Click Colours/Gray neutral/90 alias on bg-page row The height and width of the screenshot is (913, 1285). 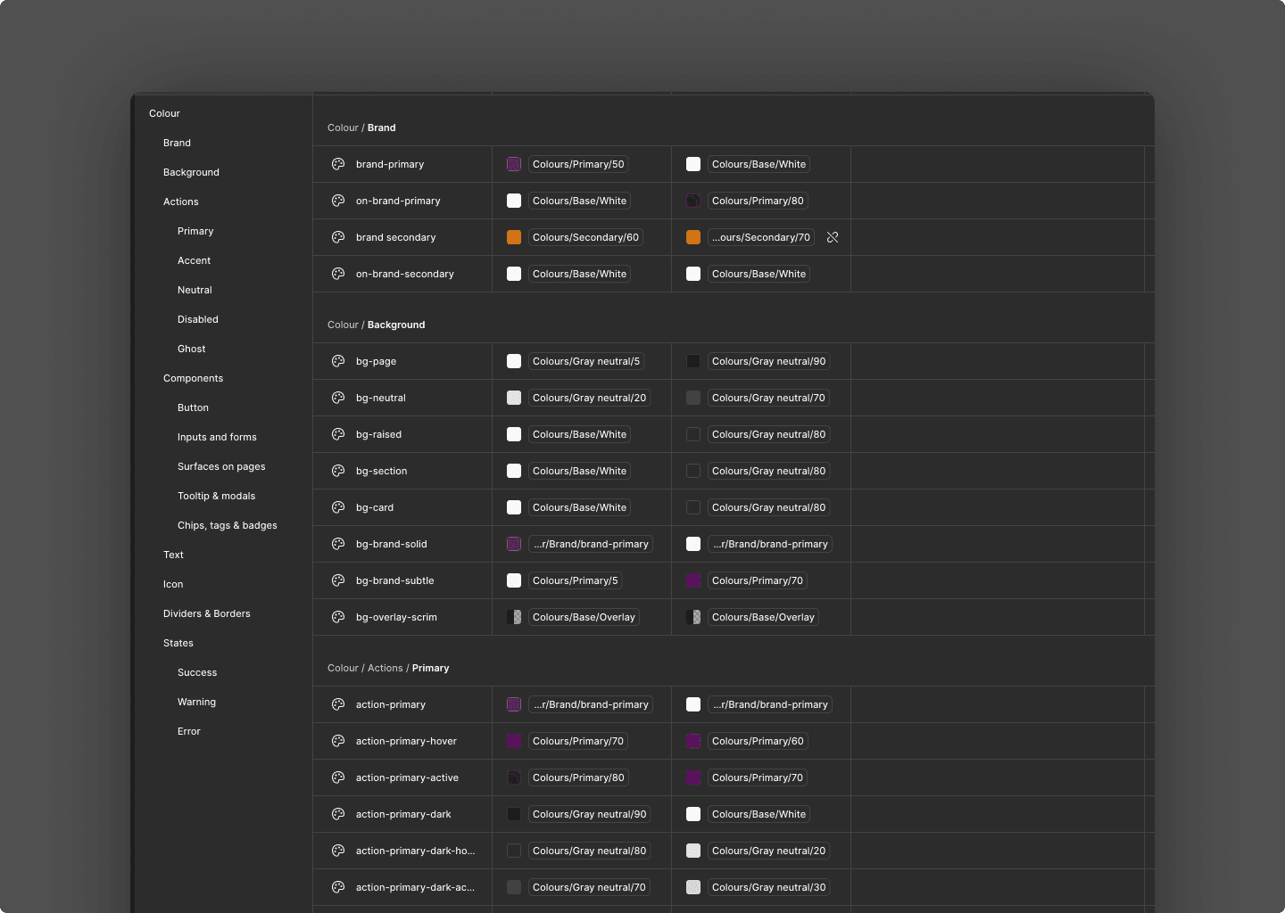tap(769, 361)
